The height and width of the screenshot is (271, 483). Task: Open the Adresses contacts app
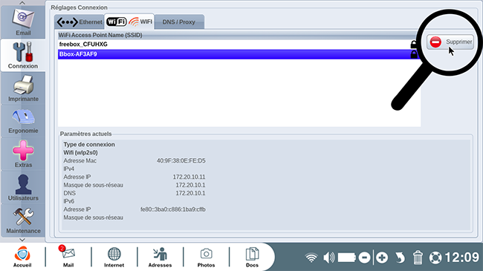coord(160,256)
